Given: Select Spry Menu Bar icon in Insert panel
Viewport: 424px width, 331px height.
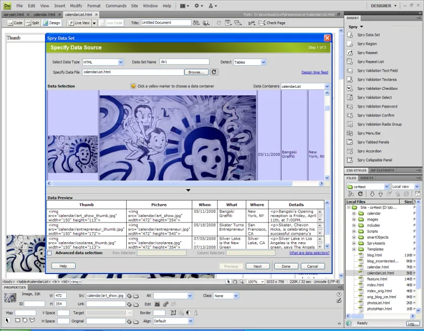Looking at the screenshot, I should (350, 133).
